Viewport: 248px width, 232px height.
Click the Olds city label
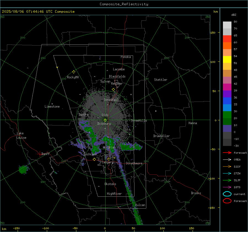point(105,115)
